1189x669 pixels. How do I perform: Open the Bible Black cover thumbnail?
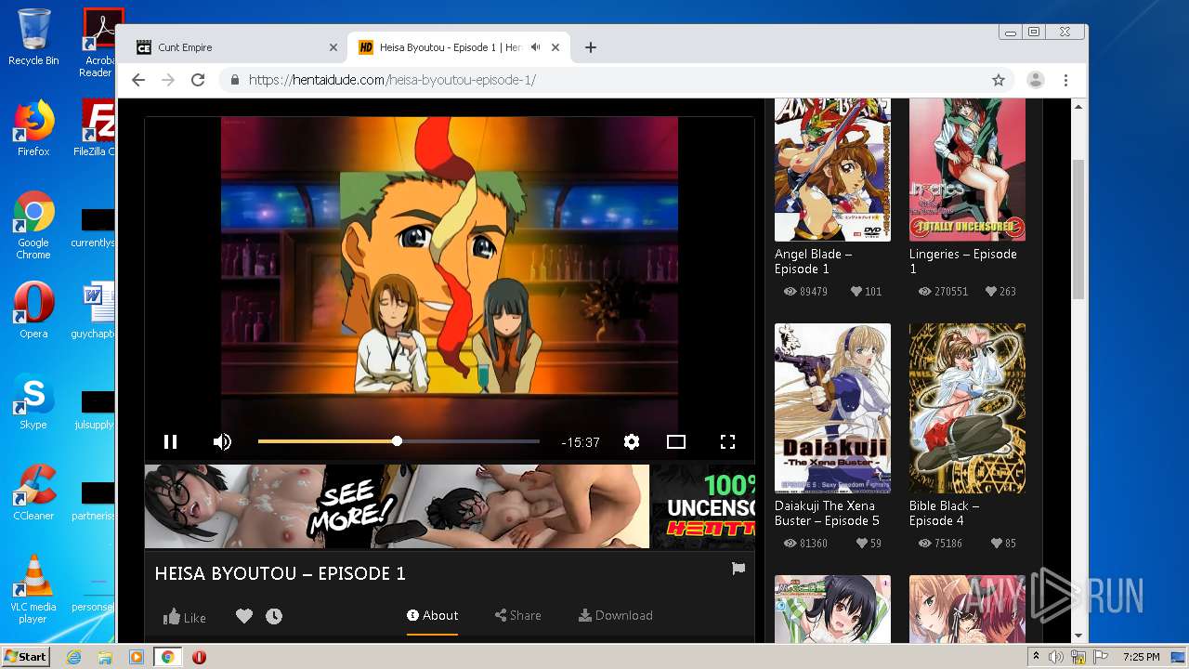(x=967, y=408)
